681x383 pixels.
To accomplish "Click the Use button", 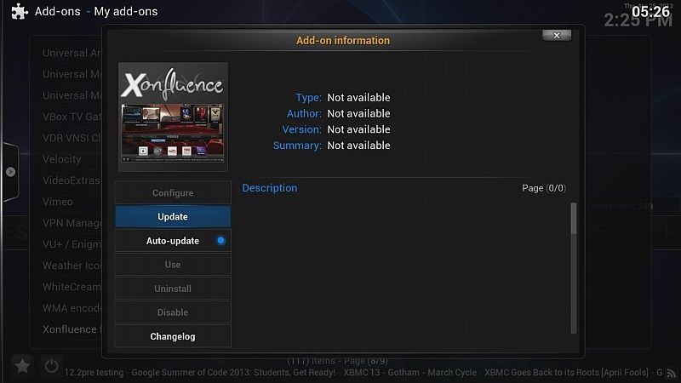I will [173, 265].
